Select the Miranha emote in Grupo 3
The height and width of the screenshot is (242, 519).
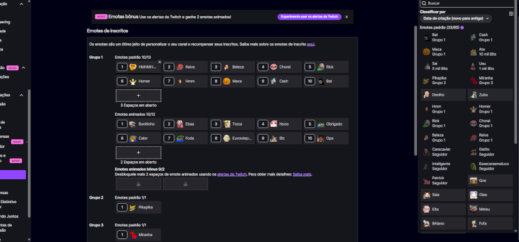point(138,235)
